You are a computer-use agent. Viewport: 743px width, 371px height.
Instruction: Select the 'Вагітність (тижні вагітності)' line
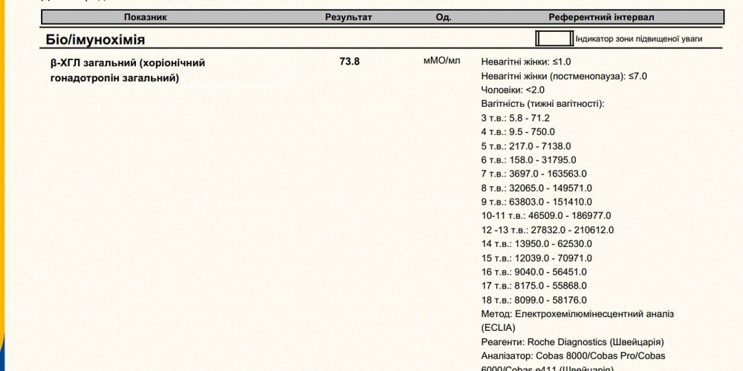pyautogui.click(x=543, y=104)
